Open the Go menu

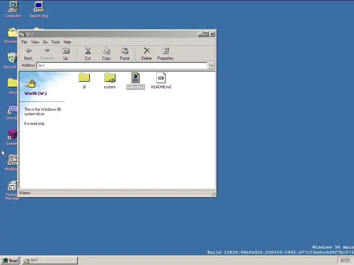pyautogui.click(x=45, y=42)
